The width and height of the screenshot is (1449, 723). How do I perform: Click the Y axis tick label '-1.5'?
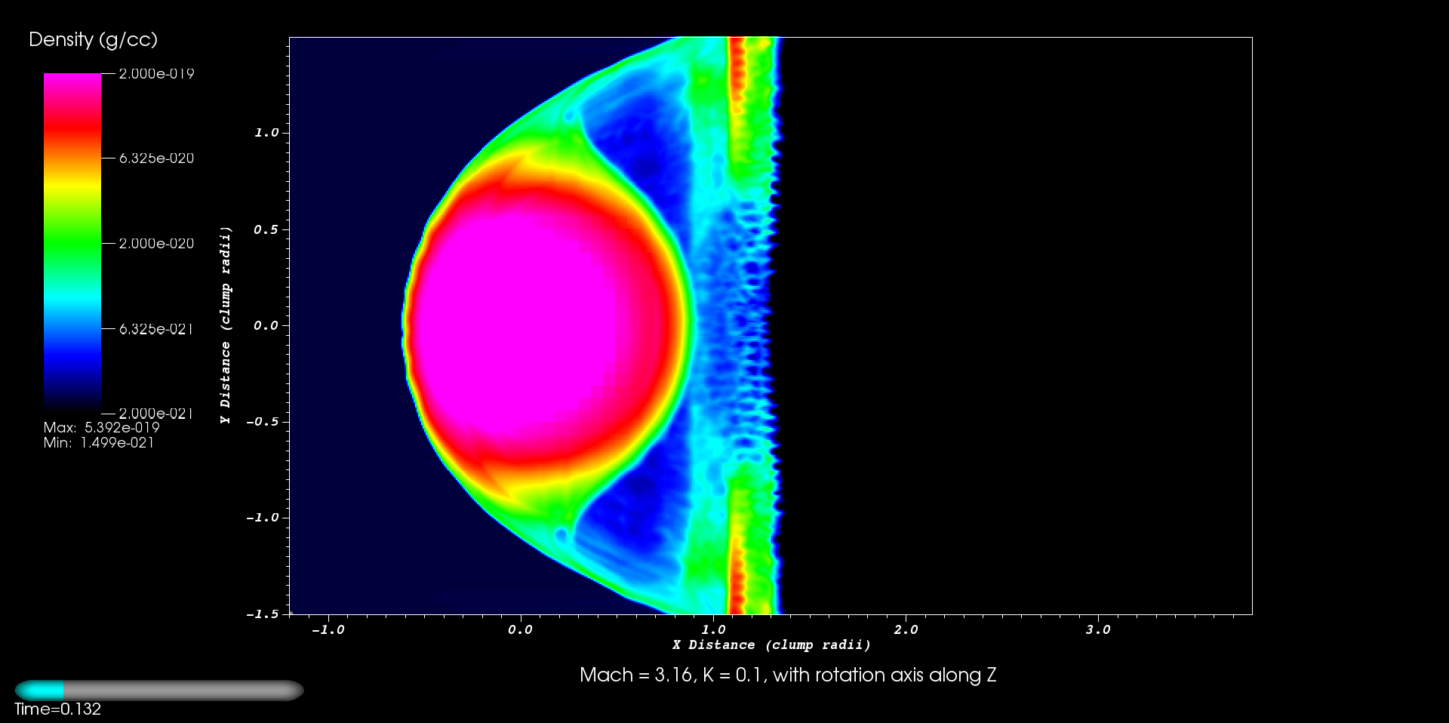(262, 614)
